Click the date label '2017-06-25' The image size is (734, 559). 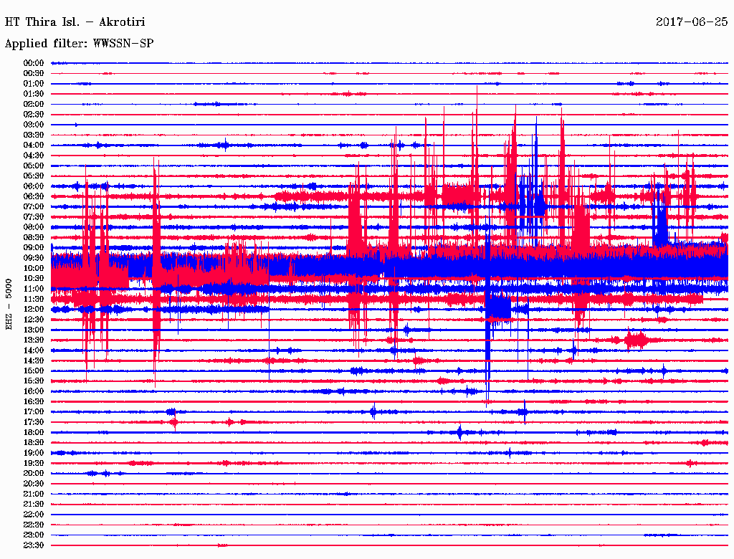(692, 22)
